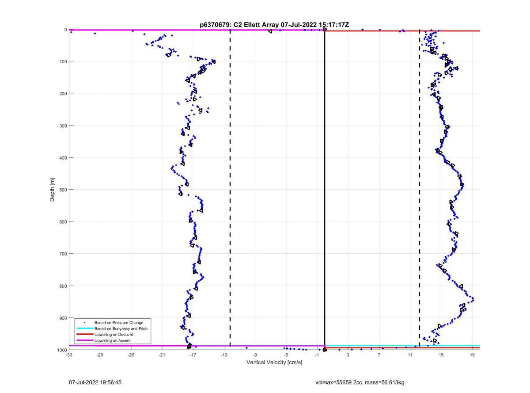Click the x-axis tick label '-33'
Screen dimensions: 530x393
pos(69,355)
